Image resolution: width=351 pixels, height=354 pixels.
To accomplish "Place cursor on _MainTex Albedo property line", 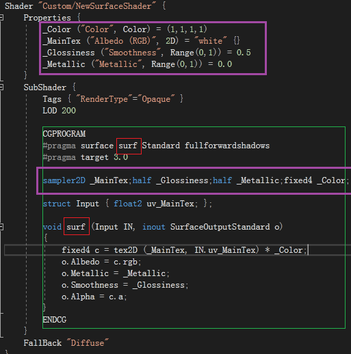I will (x=141, y=41).
